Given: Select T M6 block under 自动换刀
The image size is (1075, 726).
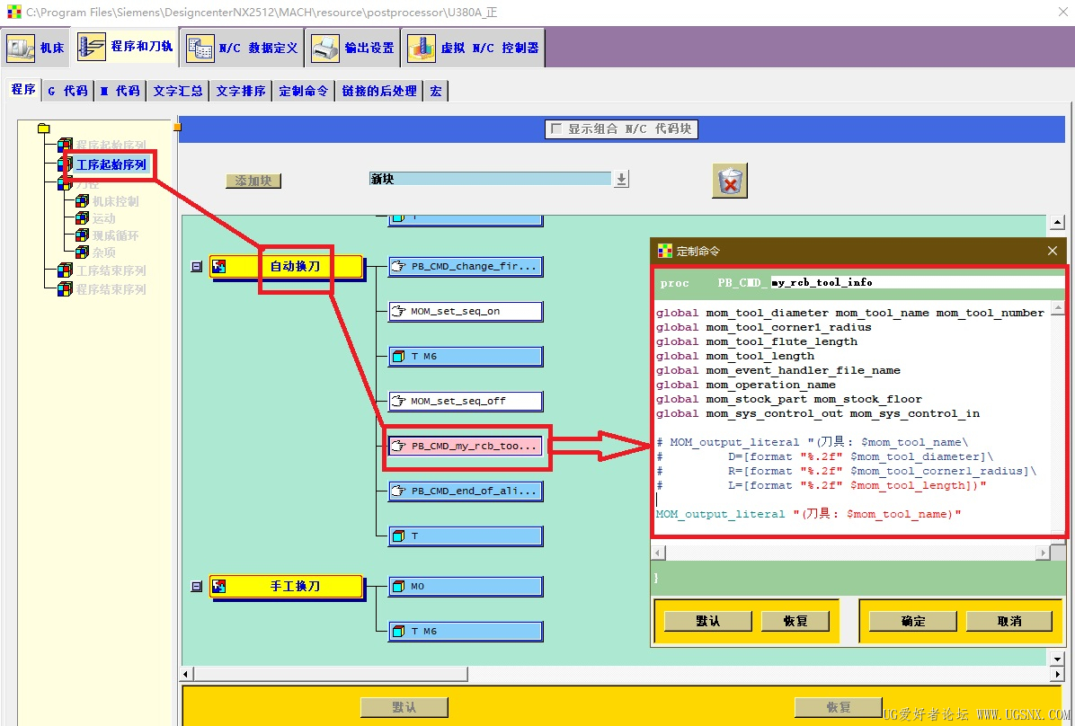Looking at the screenshot, I should tap(466, 357).
